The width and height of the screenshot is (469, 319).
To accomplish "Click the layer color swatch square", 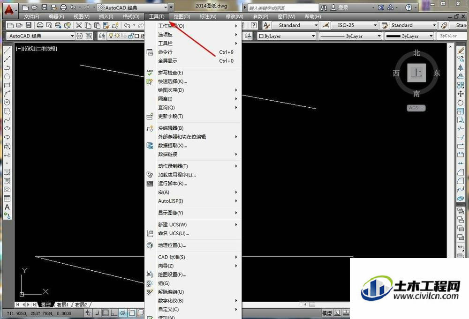I will 136,36.
